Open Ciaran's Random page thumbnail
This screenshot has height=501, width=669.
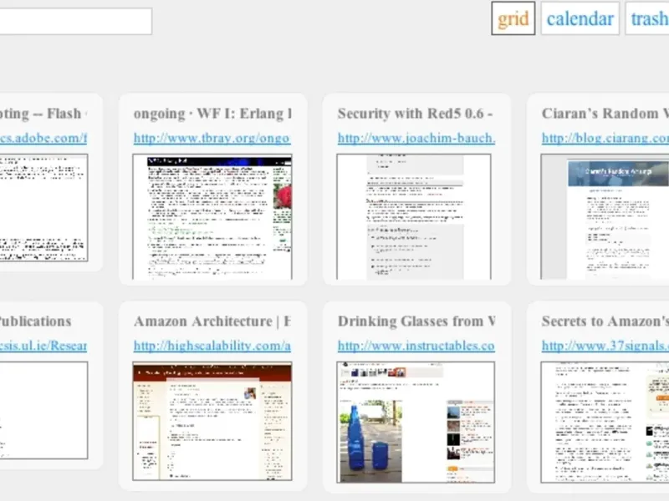click(605, 217)
